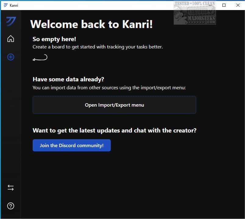Maximize the Kanri window
The height and width of the screenshot is (219, 245).
224,5
